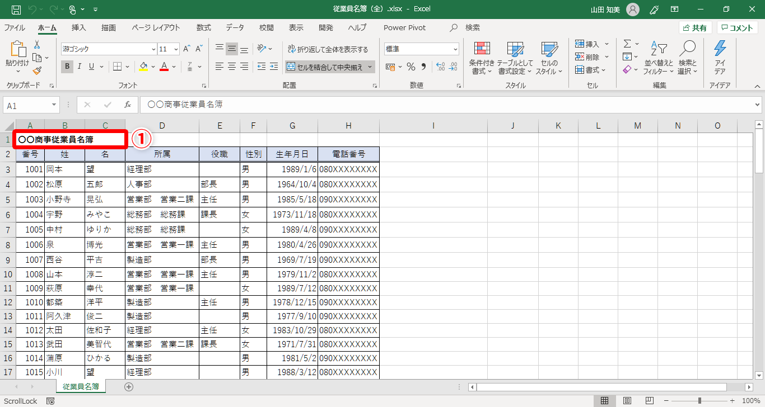
Task: Decrease the cell indent
Action: tap(262, 67)
